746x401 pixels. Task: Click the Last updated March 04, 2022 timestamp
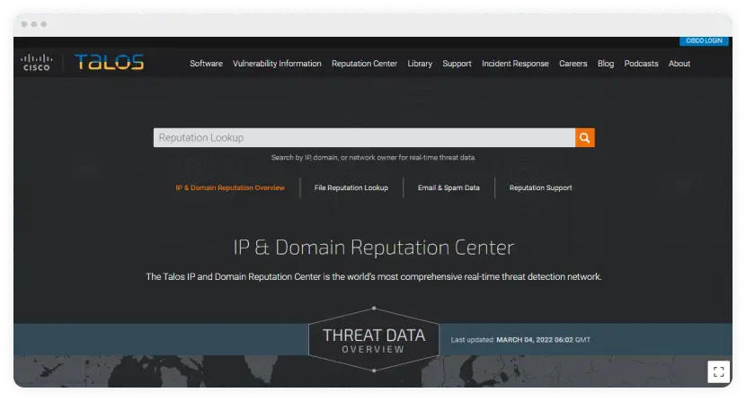pos(520,340)
